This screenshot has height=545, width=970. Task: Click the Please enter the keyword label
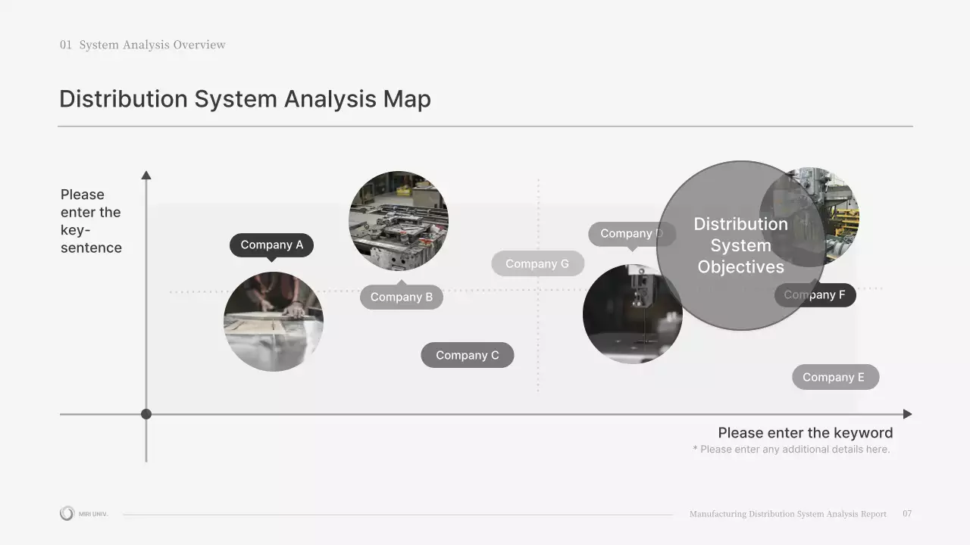(x=805, y=432)
